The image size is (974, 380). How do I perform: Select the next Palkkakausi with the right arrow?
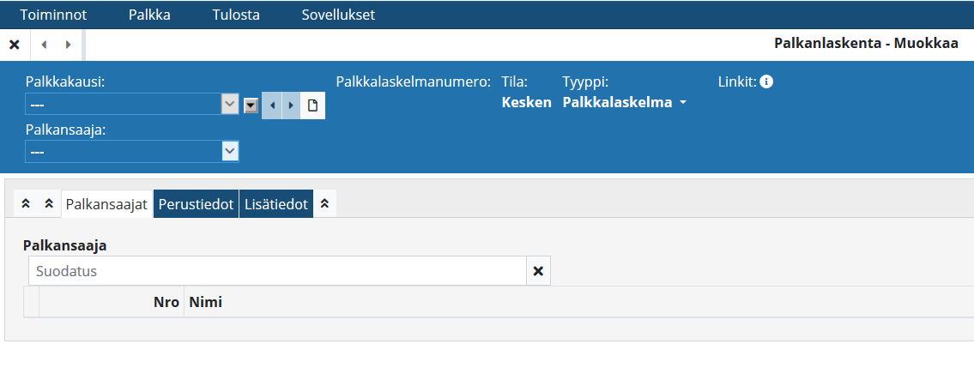pyautogui.click(x=292, y=105)
